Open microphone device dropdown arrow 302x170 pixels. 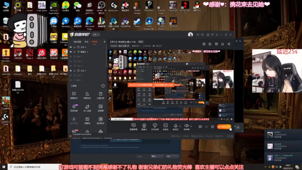coord(180,126)
